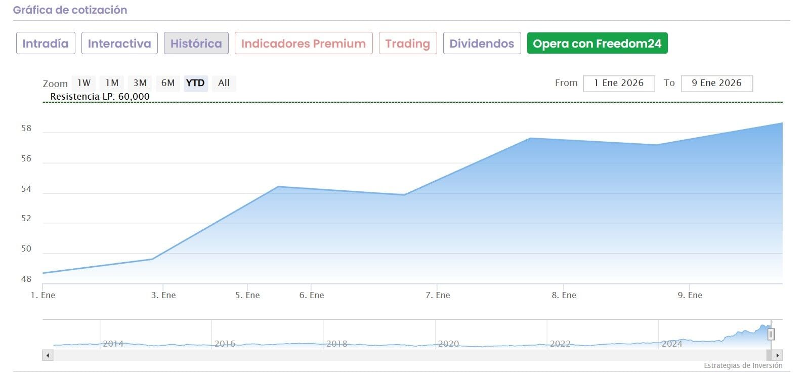Click the To date input field
The image size is (809, 374).
(716, 84)
